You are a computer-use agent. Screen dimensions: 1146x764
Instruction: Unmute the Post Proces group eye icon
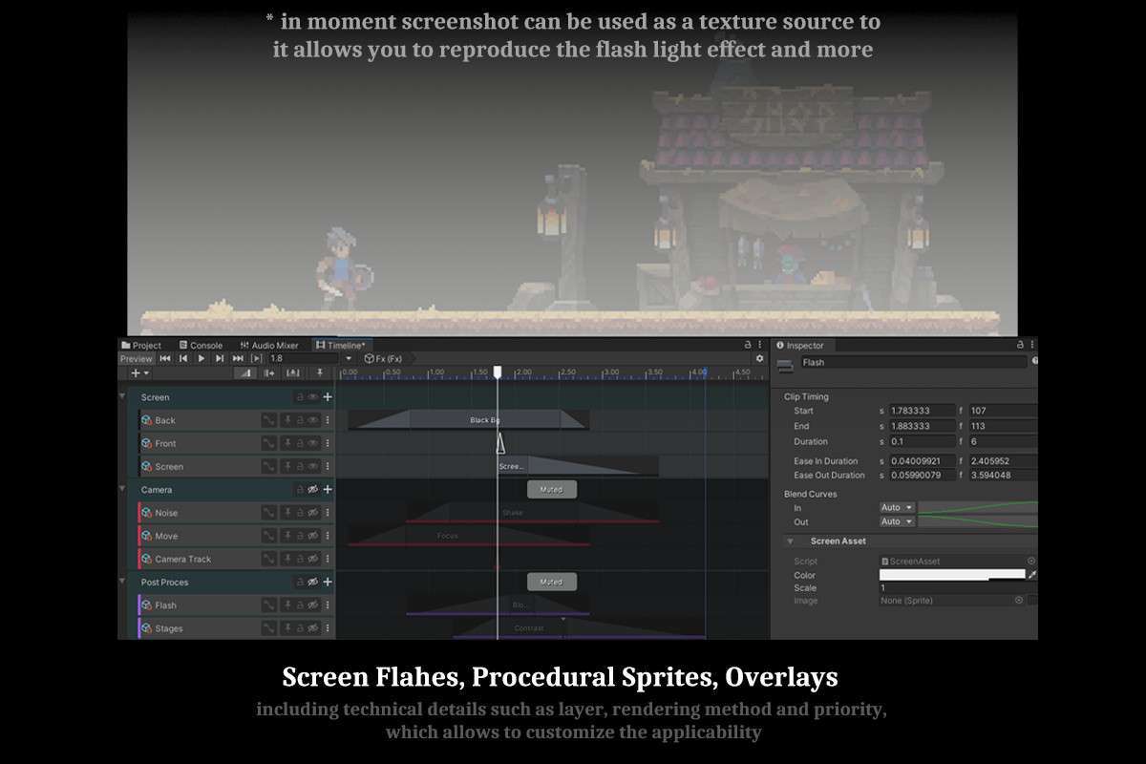[312, 582]
